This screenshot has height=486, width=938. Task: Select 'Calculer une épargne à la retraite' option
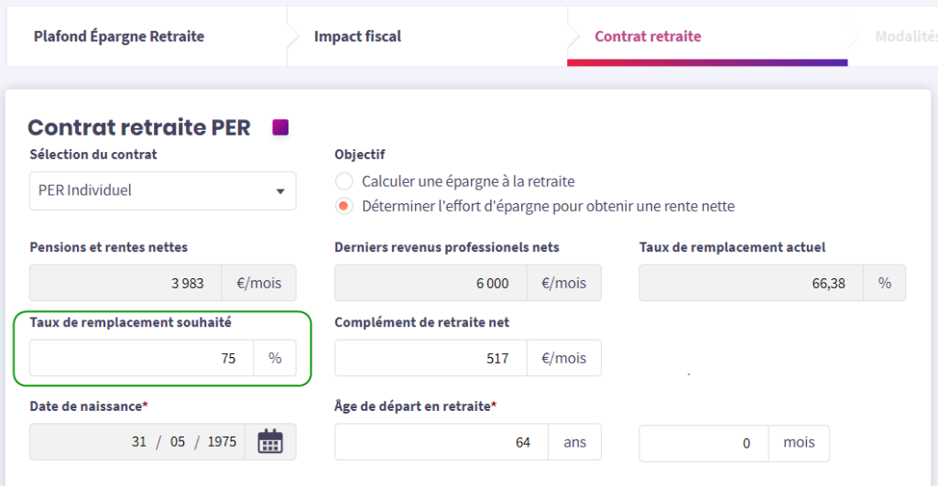(344, 181)
